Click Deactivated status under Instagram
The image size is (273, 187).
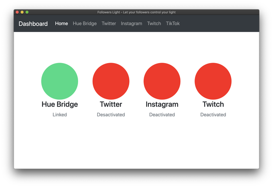pyautogui.click(x=162, y=115)
